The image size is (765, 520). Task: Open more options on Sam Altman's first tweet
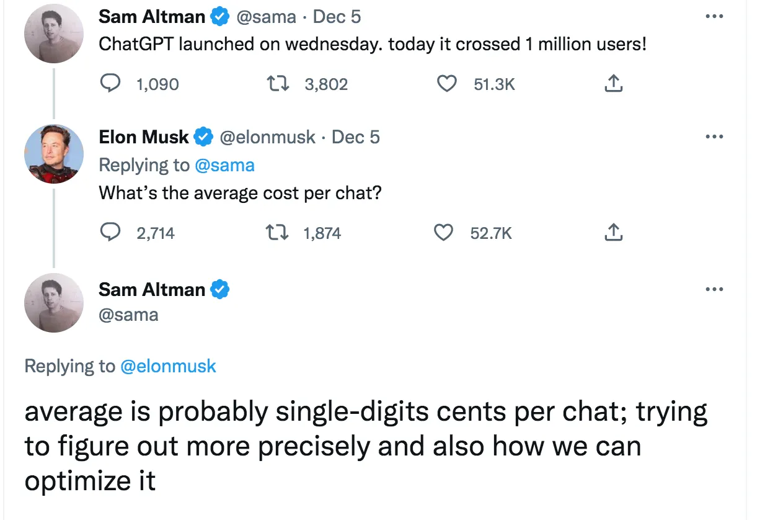(x=714, y=17)
